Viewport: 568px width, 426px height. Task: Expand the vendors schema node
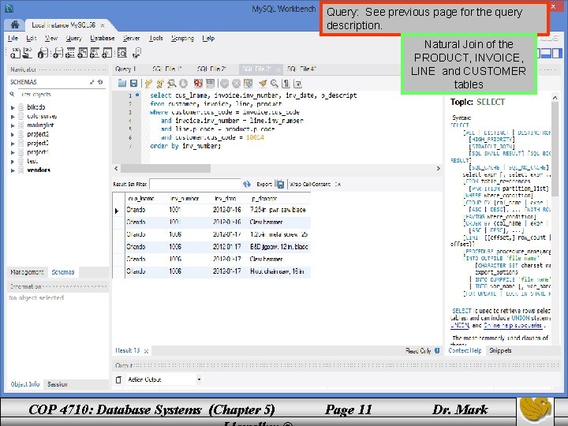13,170
